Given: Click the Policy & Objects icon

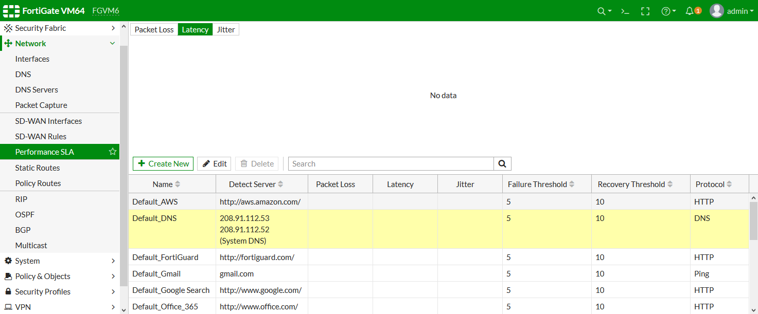Looking at the screenshot, I should [x=8, y=276].
